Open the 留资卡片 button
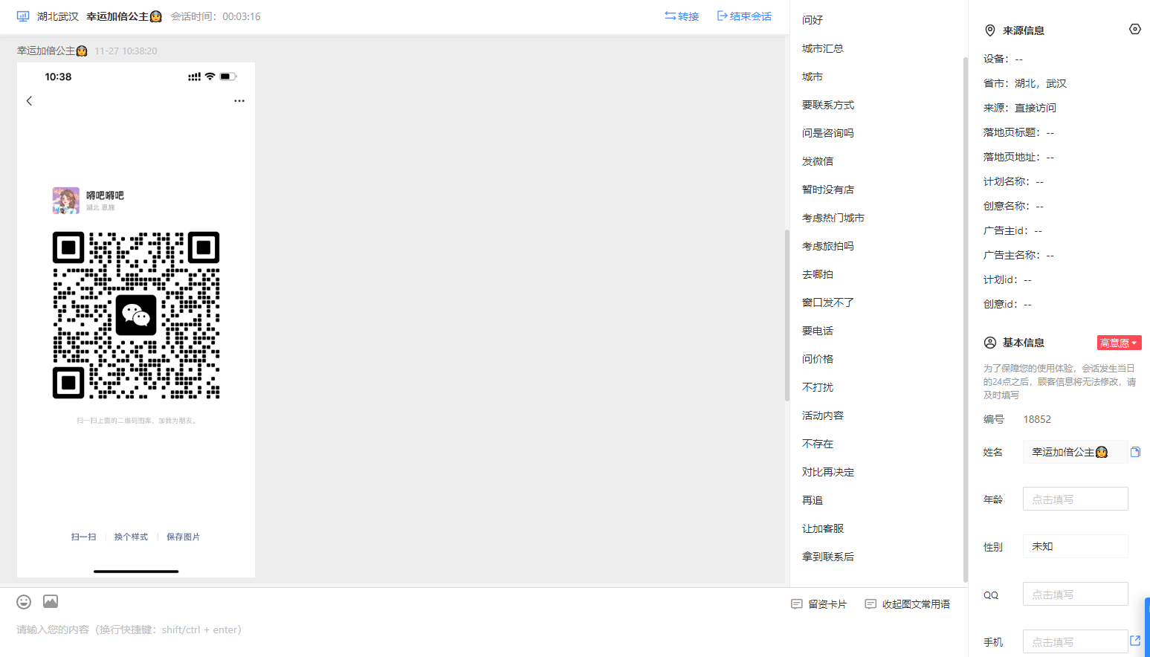Screen dimensions: 1150x657 819,604
